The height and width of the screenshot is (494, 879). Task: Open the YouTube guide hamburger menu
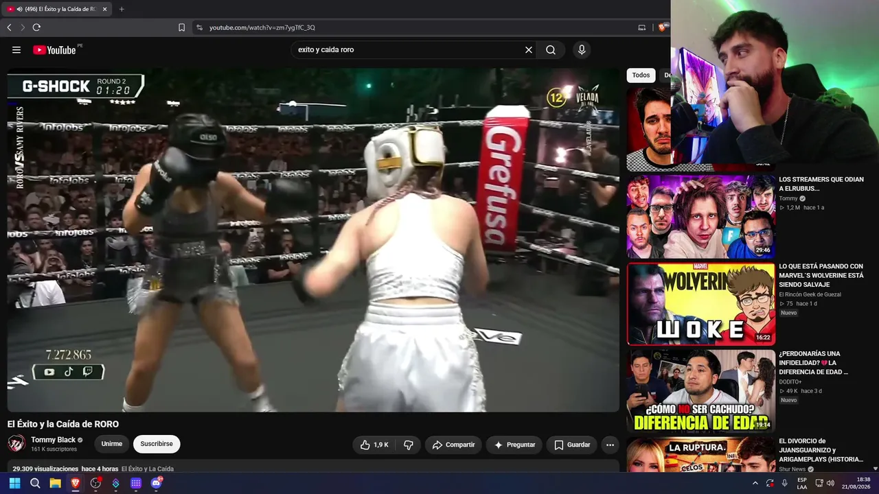coord(16,49)
